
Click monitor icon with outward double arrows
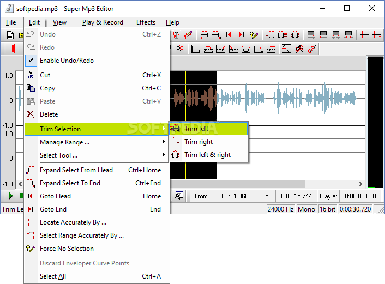coord(335,35)
